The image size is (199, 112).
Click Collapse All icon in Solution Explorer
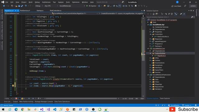169,14
